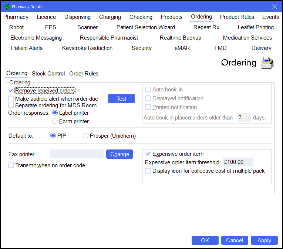Uncheck Expensive order item option
This screenshot has height=249, width=283.
(148, 154)
